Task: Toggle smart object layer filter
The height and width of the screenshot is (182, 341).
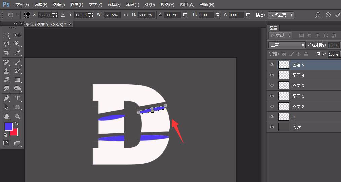Action: pyautogui.click(x=334, y=35)
